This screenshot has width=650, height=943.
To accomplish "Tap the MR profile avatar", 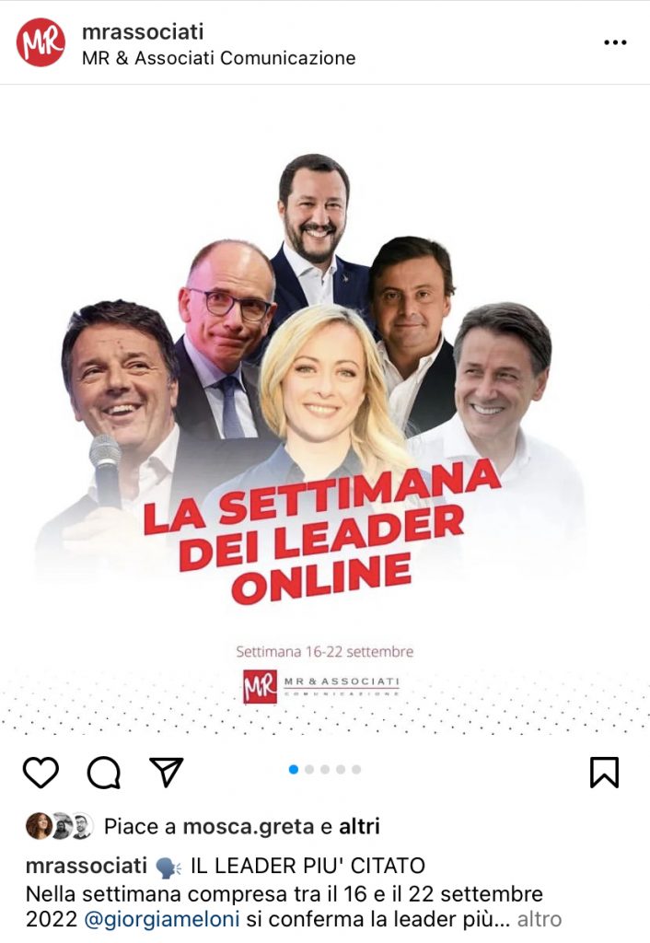I will [x=41, y=42].
